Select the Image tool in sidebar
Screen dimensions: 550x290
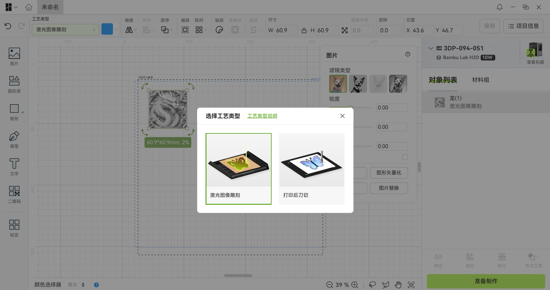coord(14,57)
